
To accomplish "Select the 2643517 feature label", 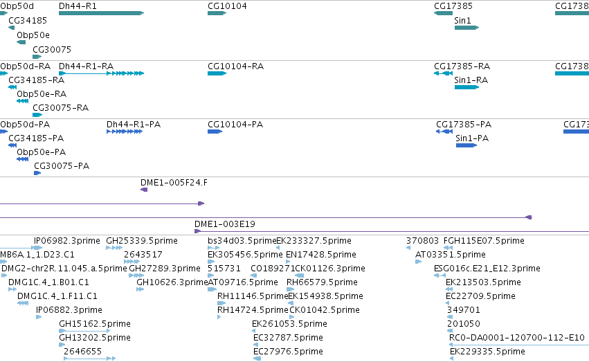I will pos(143,255).
